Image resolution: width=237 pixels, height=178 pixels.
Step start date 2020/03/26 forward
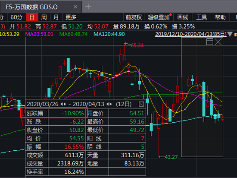click(65, 104)
